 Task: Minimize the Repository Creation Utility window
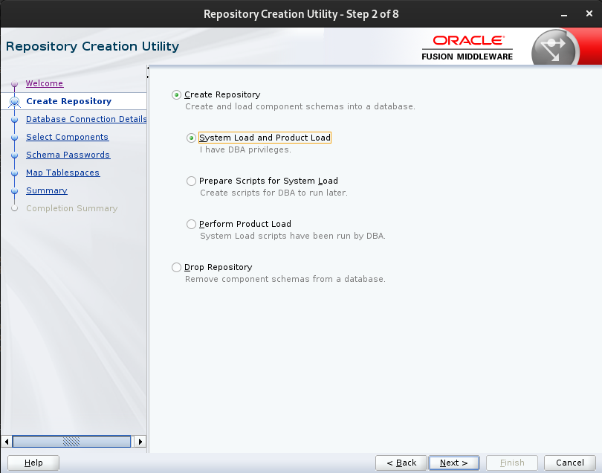point(564,15)
